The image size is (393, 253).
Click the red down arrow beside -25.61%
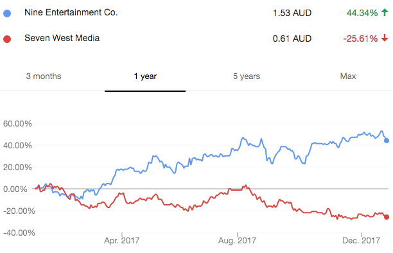click(x=385, y=38)
